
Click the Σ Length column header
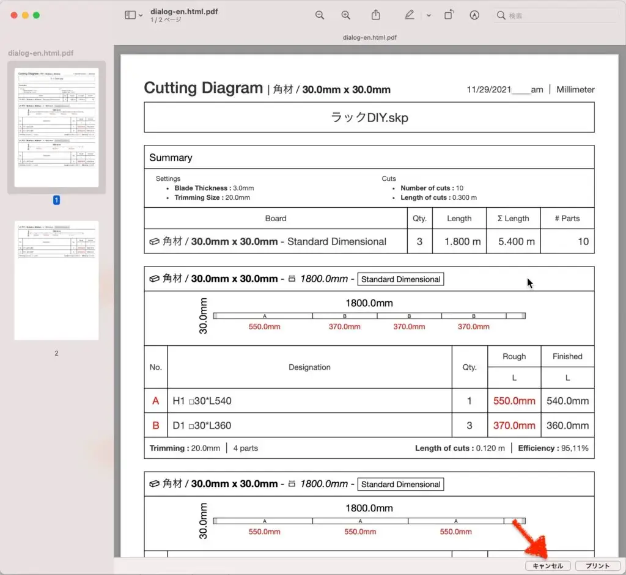coord(513,218)
